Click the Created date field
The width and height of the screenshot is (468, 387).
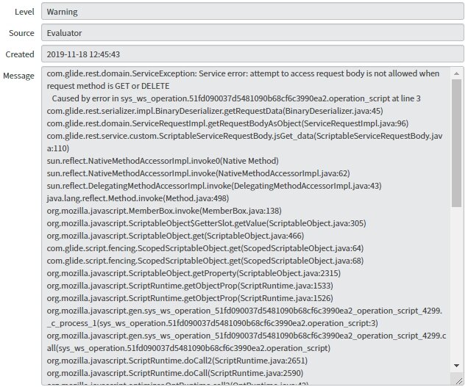click(251, 54)
